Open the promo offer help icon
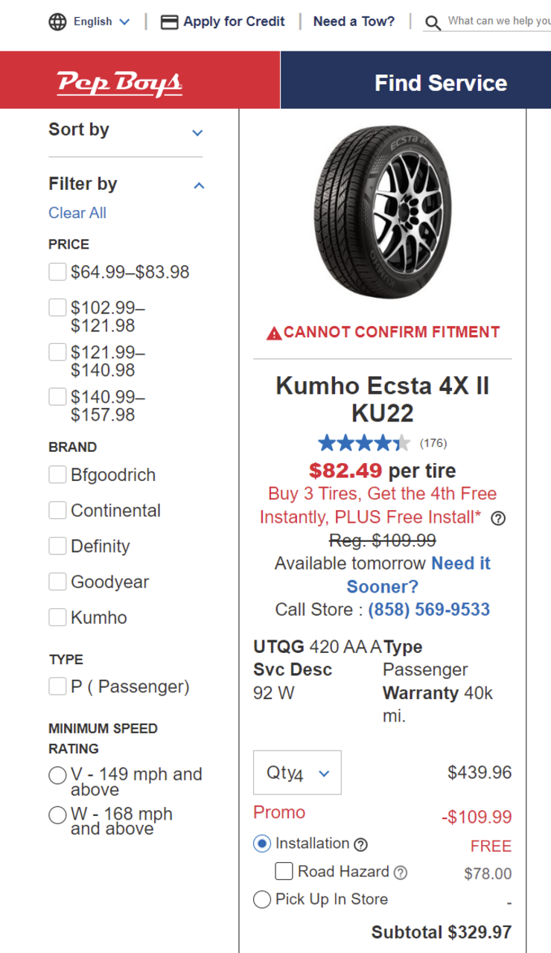 pyautogui.click(x=498, y=518)
